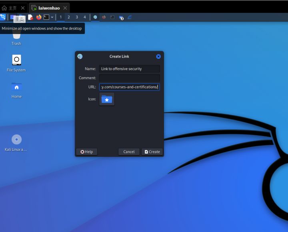
Task: Switch to workspace 4
Action: click(x=85, y=17)
